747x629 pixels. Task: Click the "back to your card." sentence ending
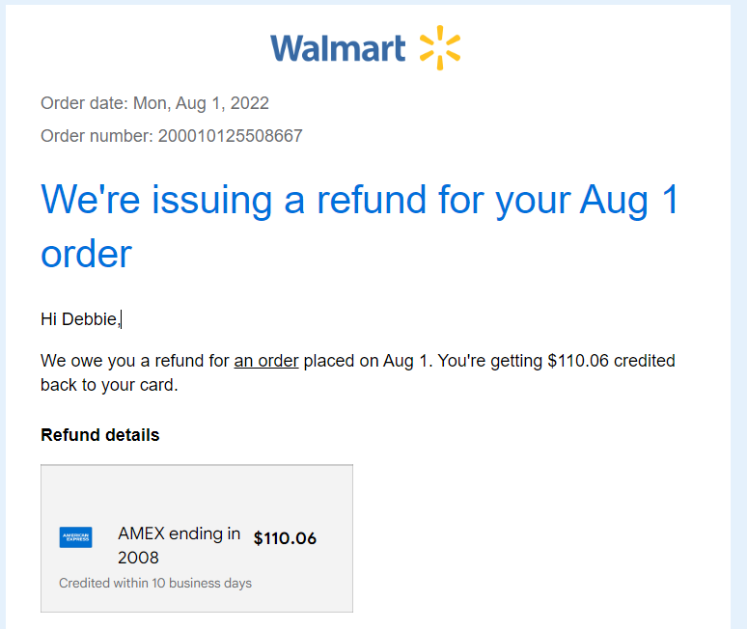point(109,385)
